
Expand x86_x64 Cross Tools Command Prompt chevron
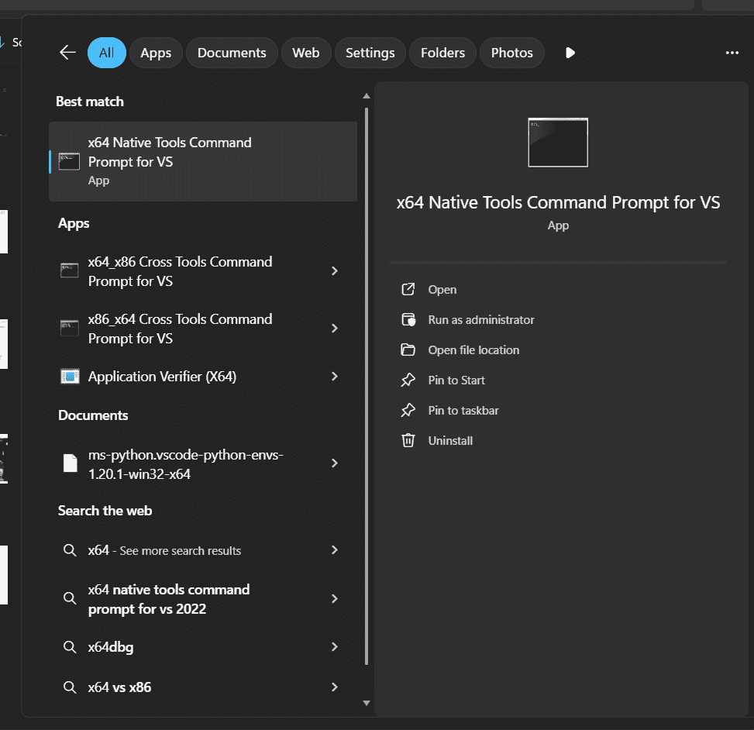pyautogui.click(x=335, y=329)
